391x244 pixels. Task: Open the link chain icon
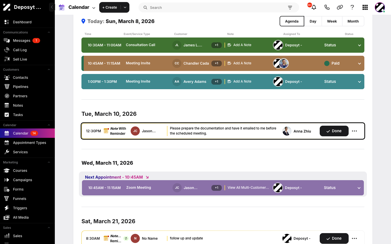340,7
